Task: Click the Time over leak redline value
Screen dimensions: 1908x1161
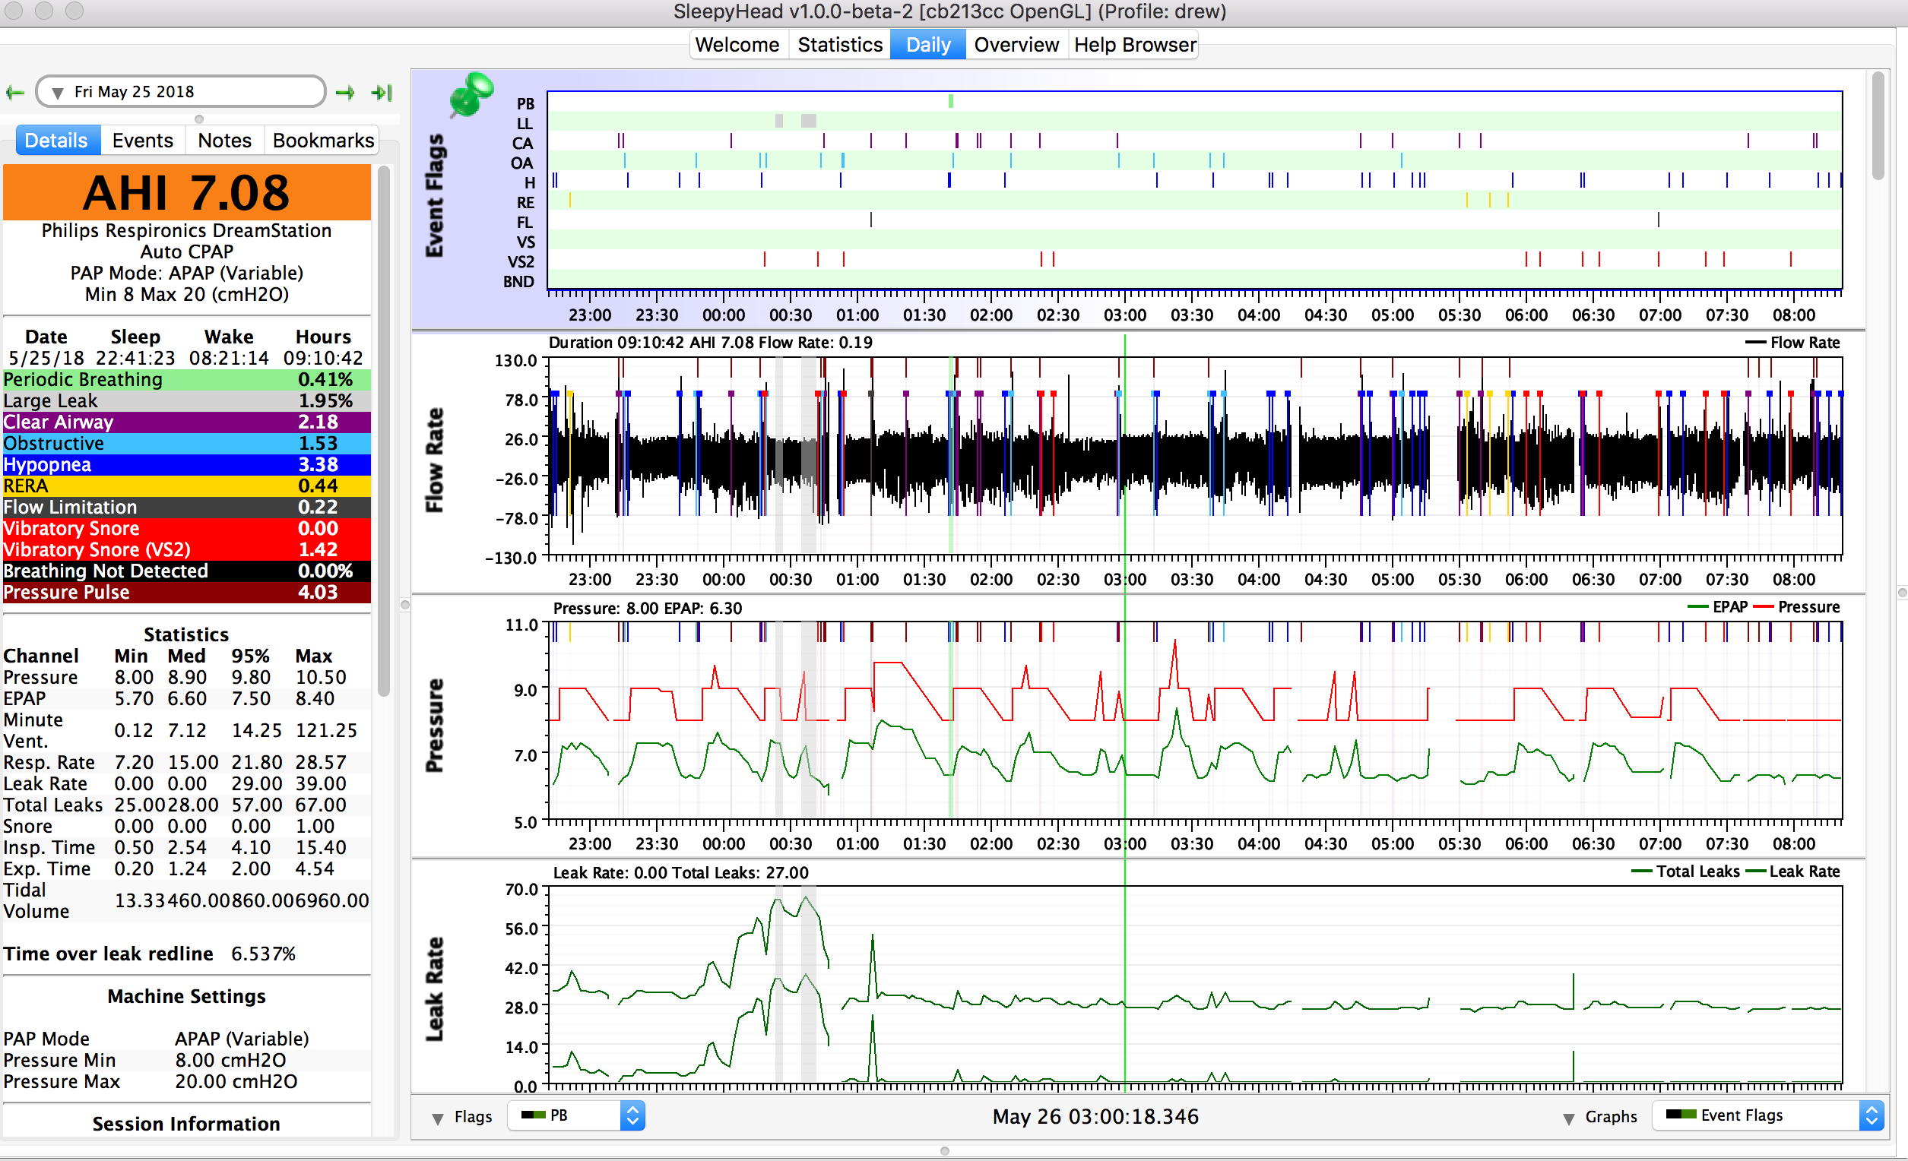Action: point(263,954)
